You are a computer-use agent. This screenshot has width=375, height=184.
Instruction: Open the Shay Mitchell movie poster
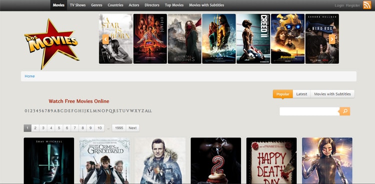point(49,160)
